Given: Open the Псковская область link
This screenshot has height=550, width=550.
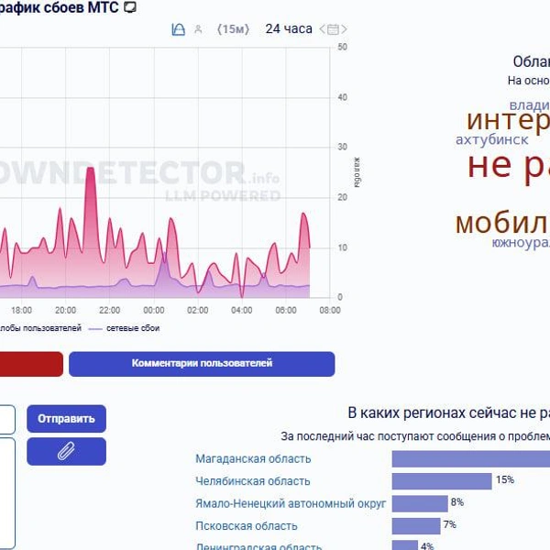Looking at the screenshot, I should pos(247,526).
